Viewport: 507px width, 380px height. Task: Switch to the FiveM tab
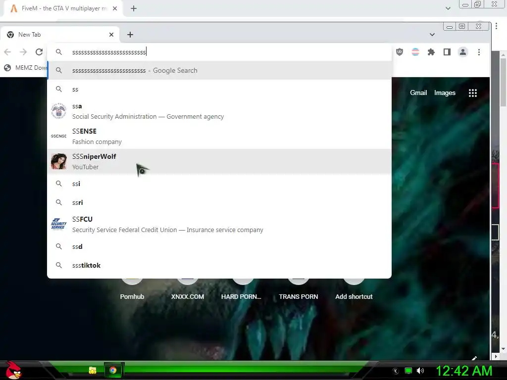click(63, 8)
